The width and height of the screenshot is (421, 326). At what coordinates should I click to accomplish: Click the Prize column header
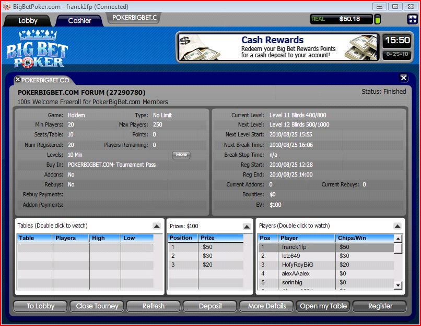pos(221,238)
